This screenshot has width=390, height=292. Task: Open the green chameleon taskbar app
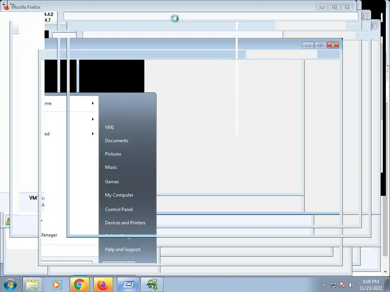152,284
